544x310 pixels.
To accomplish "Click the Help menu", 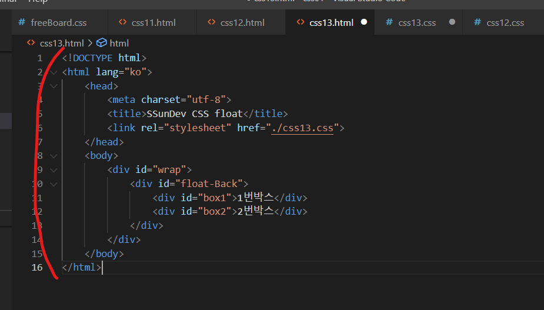I will 38,1.
